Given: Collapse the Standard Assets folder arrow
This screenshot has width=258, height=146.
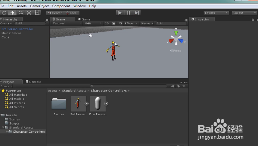Looking at the screenshot, I should pos(3,128).
